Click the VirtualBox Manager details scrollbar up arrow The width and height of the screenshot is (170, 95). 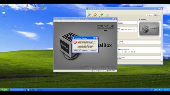pos(162,19)
